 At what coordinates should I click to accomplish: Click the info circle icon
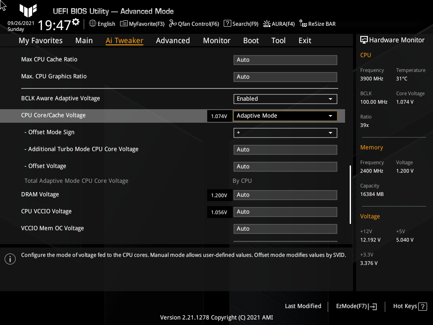tap(10, 259)
